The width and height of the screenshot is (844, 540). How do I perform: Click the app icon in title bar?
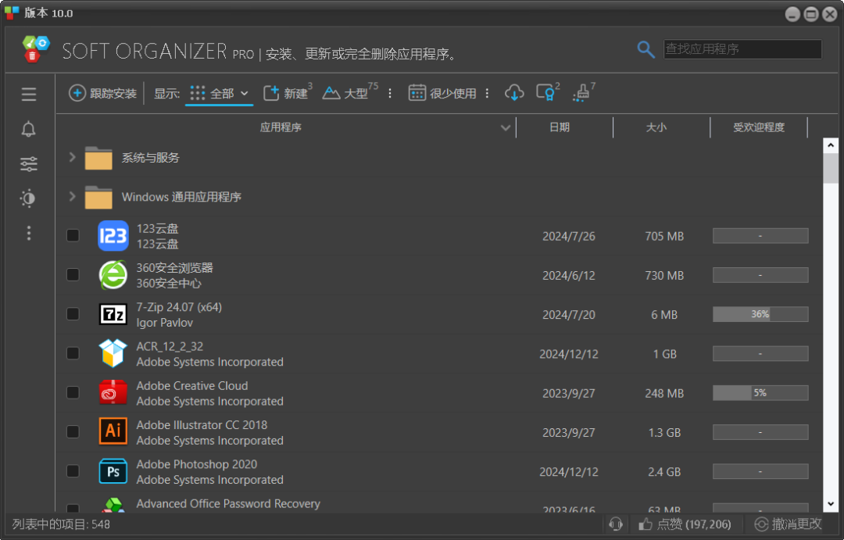11,13
